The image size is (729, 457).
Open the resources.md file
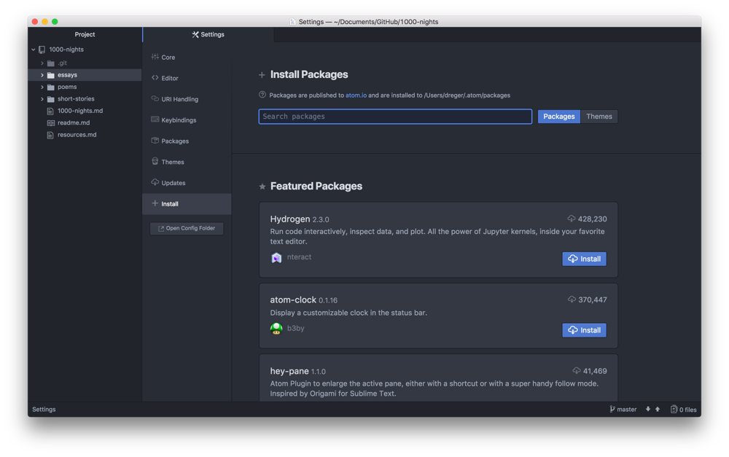[77, 135]
